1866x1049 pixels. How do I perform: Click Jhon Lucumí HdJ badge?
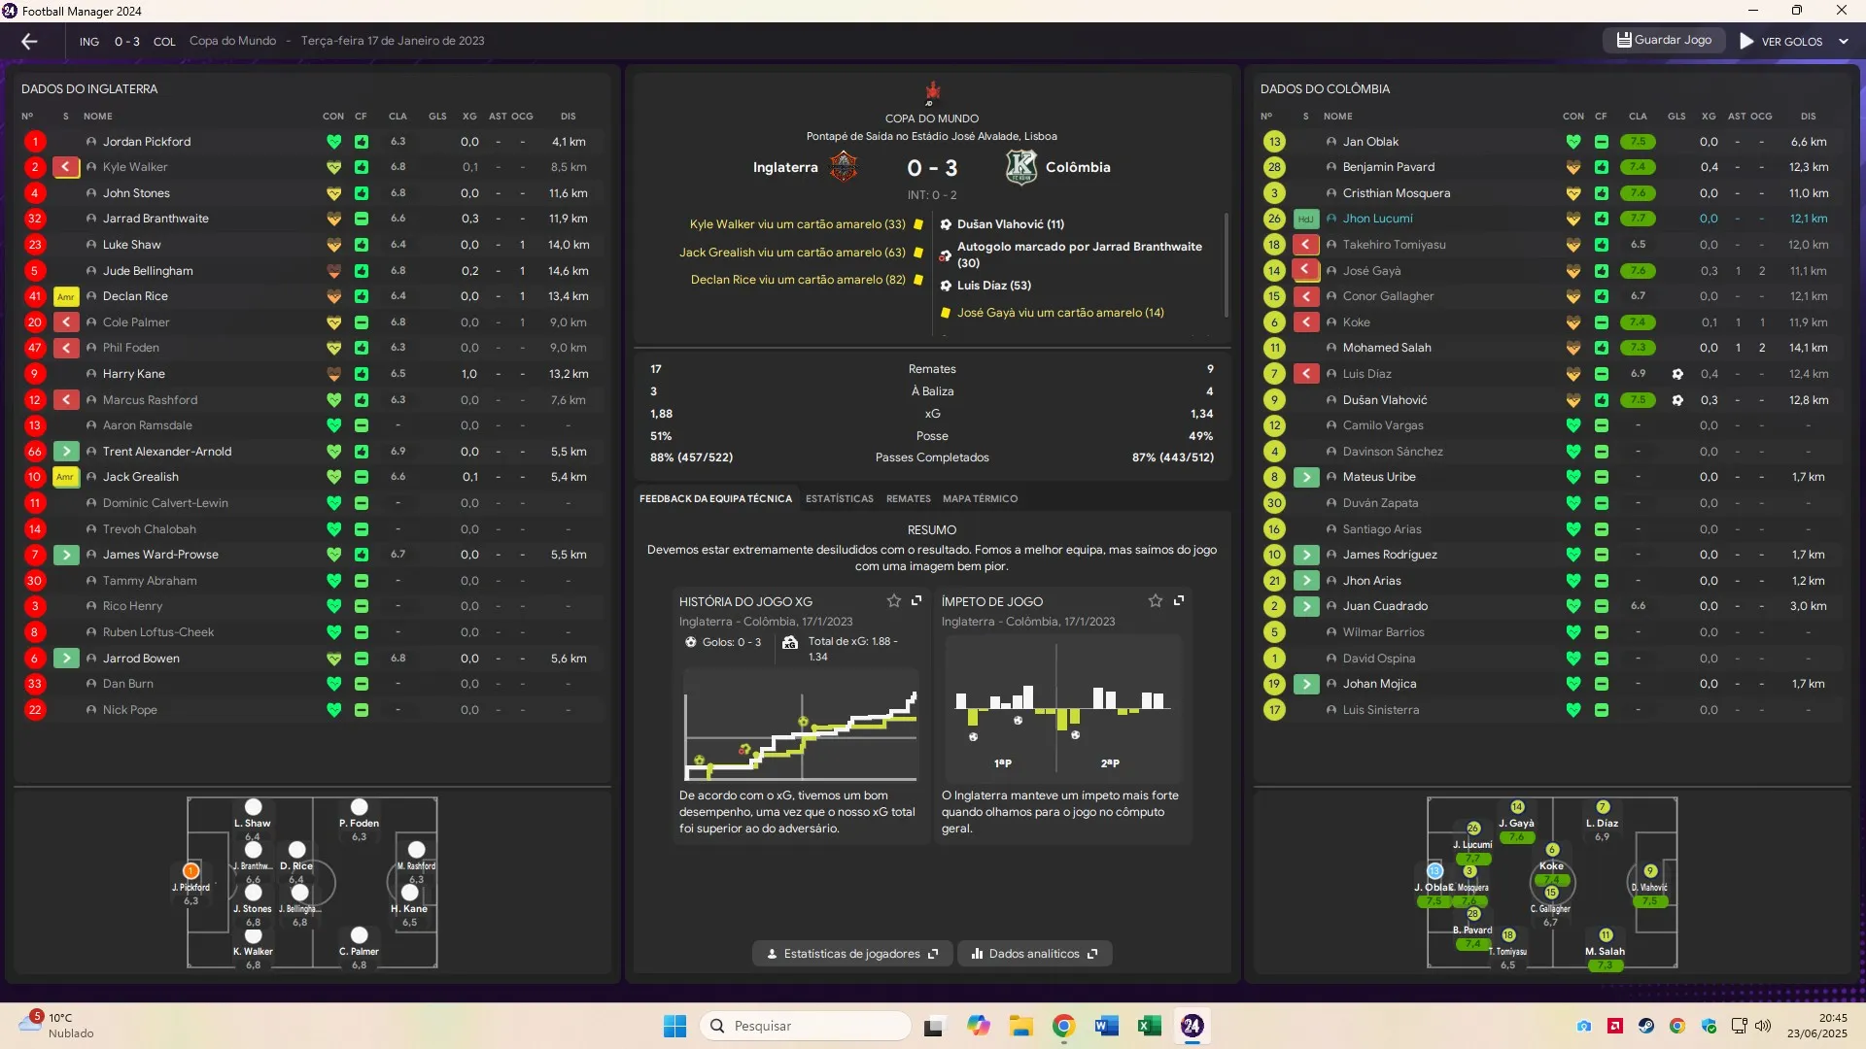coord(1305,219)
